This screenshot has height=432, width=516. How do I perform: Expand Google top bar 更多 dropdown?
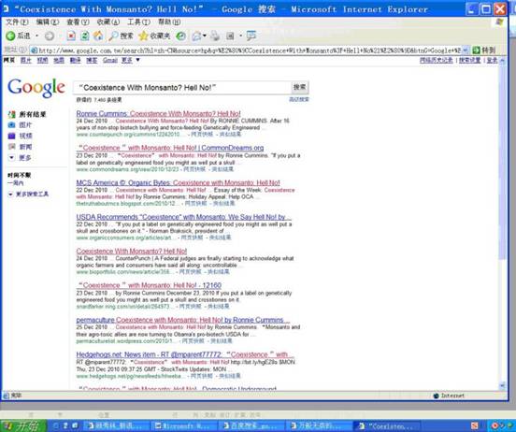tap(137, 60)
